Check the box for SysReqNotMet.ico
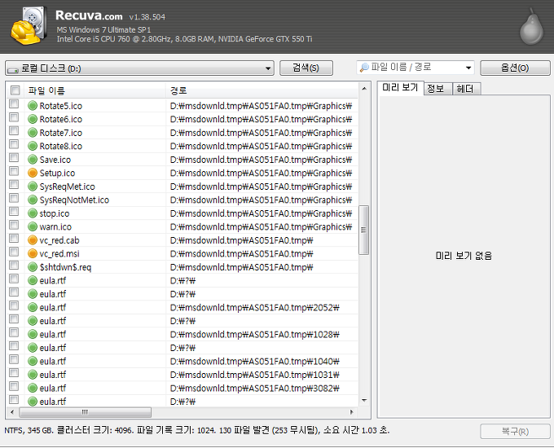This screenshot has height=448, width=554. pos(14,198)
